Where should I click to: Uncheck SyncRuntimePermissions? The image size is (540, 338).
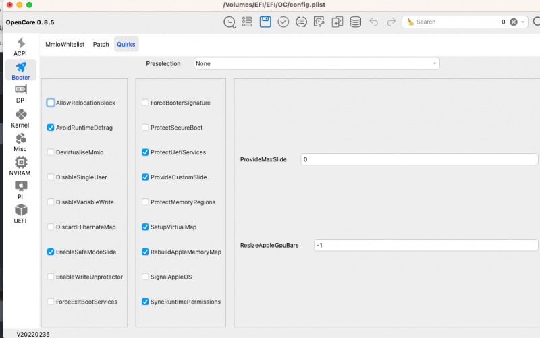pos(145,302)
